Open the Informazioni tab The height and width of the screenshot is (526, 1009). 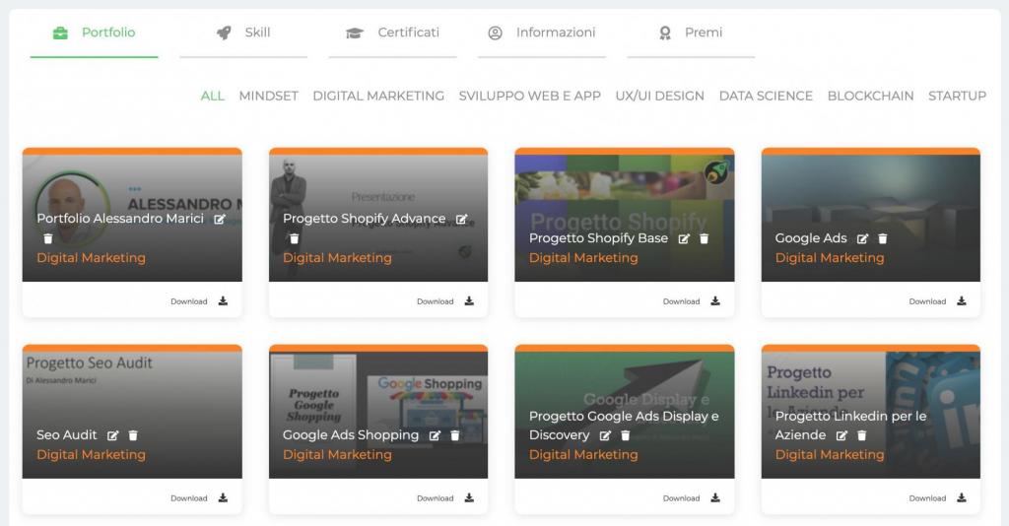pyautogui.click(x=542, y=33)
